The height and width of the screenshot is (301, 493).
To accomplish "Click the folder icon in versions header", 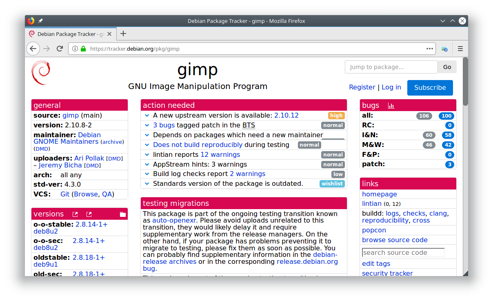I will [x=123, y=214].
